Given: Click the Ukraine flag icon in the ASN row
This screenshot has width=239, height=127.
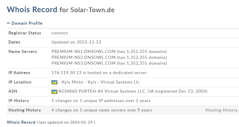Looking at the screenshot, I should (x=54, y=91).
